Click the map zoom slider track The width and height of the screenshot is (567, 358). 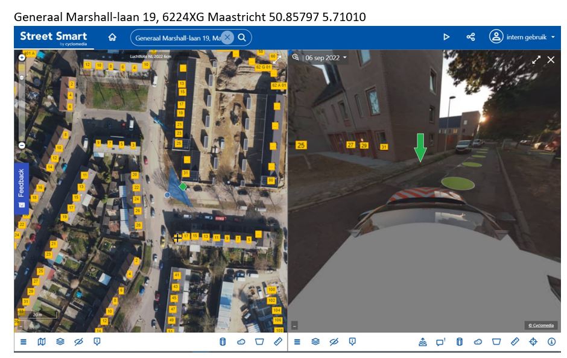(22, 102)
